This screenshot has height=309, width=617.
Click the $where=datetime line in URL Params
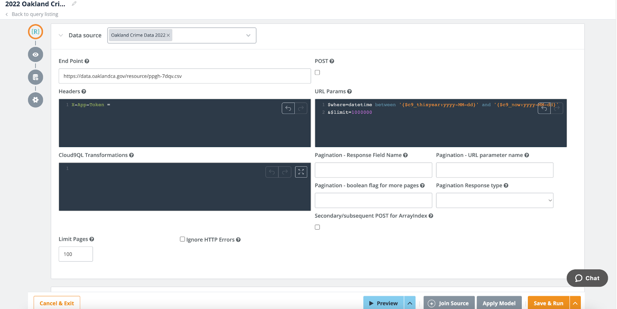click(x=443, y=105)
